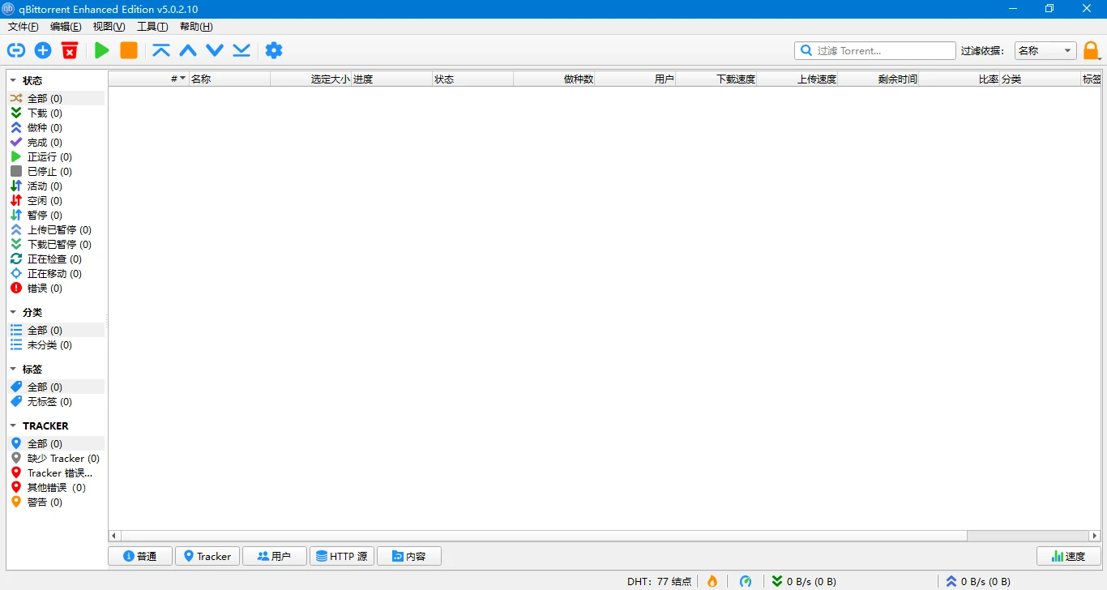Open the 过滤依据 名称 dropdown
1107x590 pixels.
[1045, 50]
